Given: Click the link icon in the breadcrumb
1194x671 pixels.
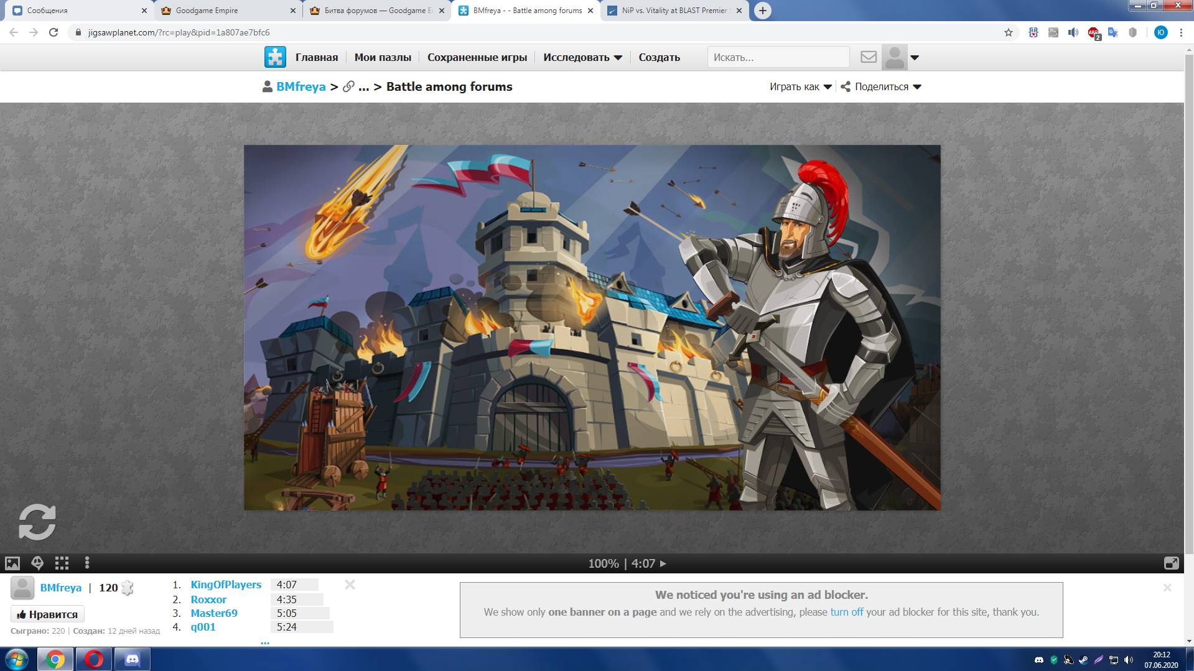Looking at the screenshot, I should [348, 87].
